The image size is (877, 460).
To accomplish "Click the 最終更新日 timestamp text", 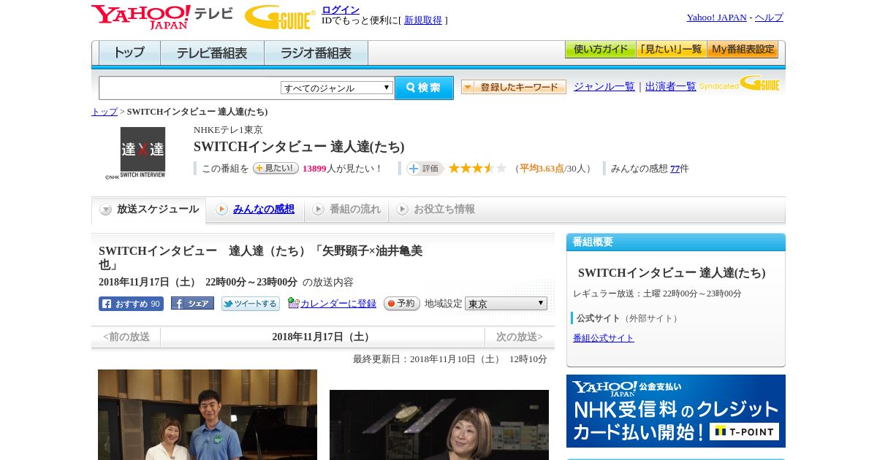I will tap(450, 359).
